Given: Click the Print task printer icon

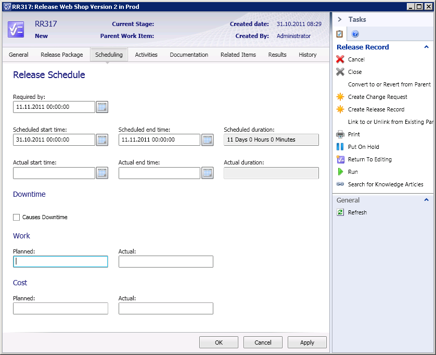Looking at the screenshot, I should click(340, 134).
